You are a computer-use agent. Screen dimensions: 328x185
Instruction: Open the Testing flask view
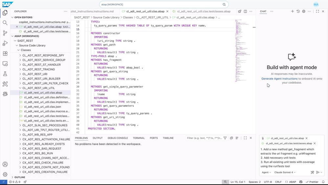5,74
